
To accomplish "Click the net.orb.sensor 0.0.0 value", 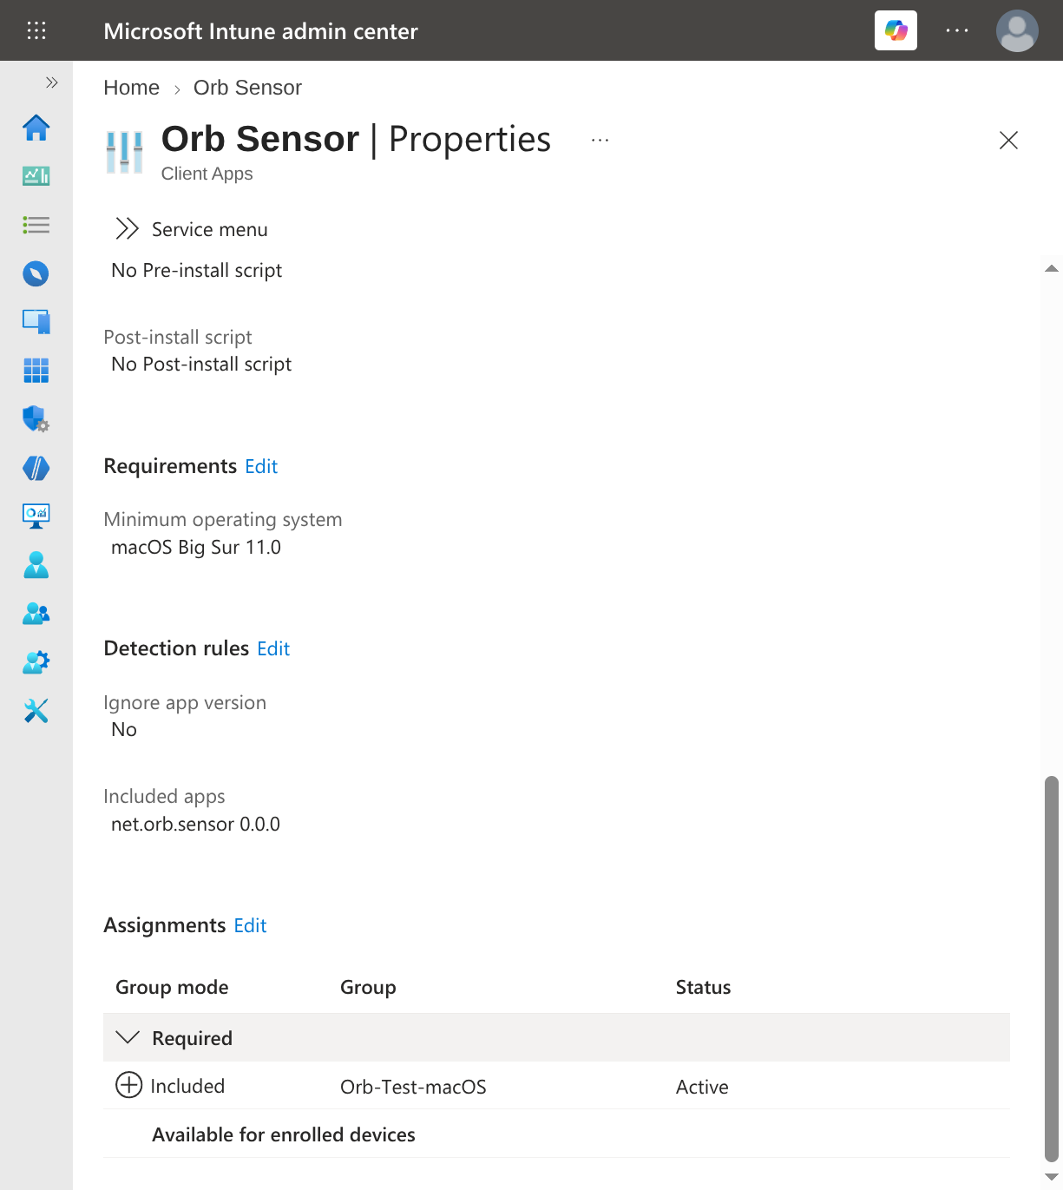I will point(195,825).
